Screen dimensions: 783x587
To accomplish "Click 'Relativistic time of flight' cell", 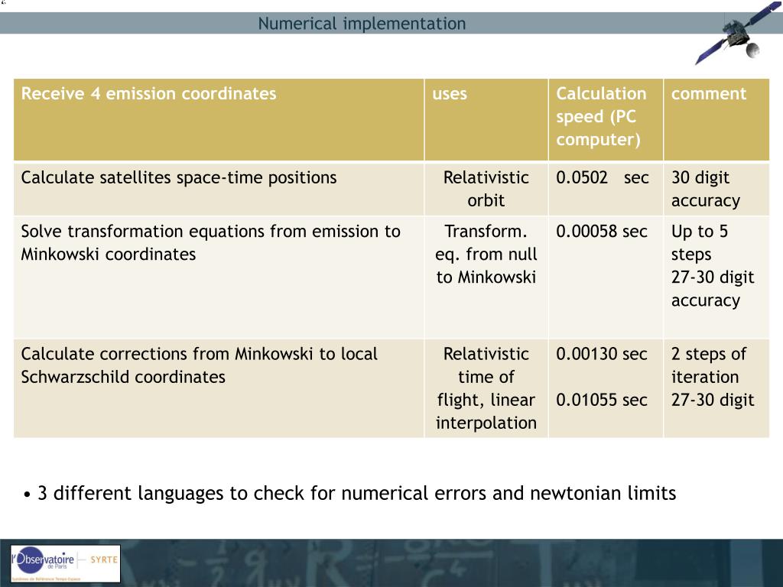I will pos(486,388).
